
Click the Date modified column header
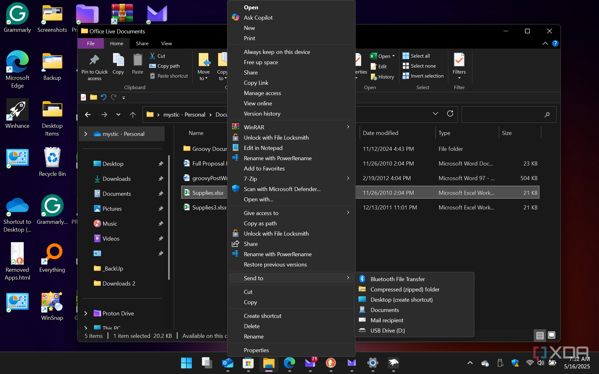click(x=380, y=133)
